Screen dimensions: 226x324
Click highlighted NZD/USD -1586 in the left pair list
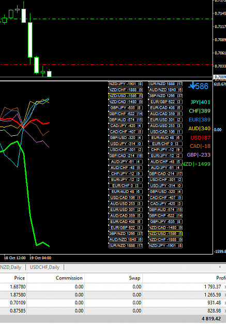[x=126, y=96]
